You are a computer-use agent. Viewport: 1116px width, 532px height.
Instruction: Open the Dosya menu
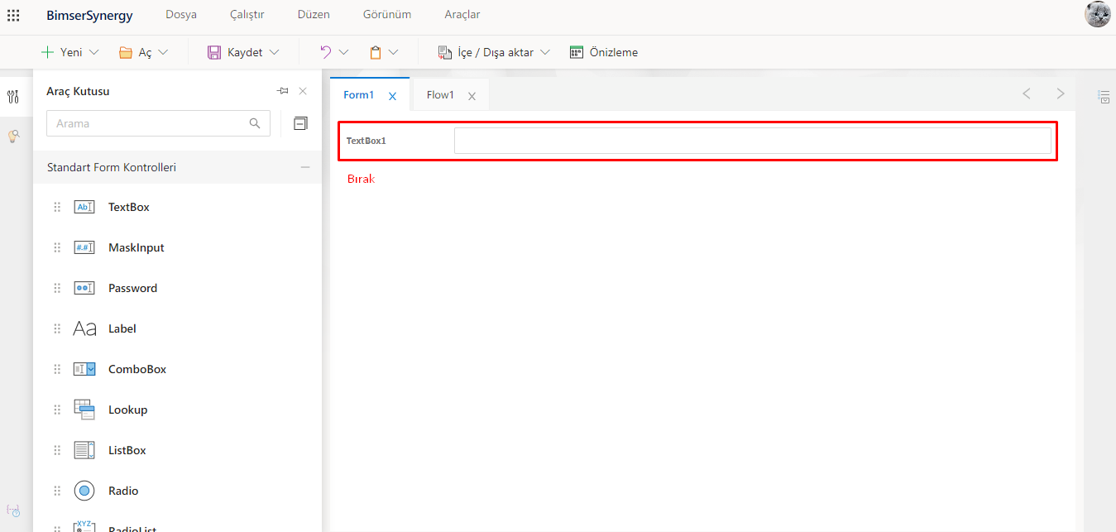[x=181, y=15]
